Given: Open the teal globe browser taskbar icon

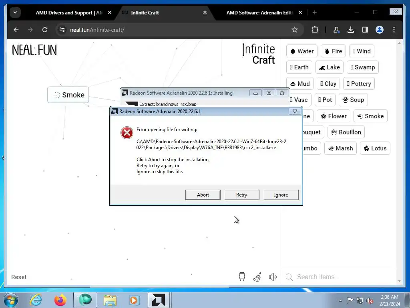Looking at the screenshot, I should [85, 300].
